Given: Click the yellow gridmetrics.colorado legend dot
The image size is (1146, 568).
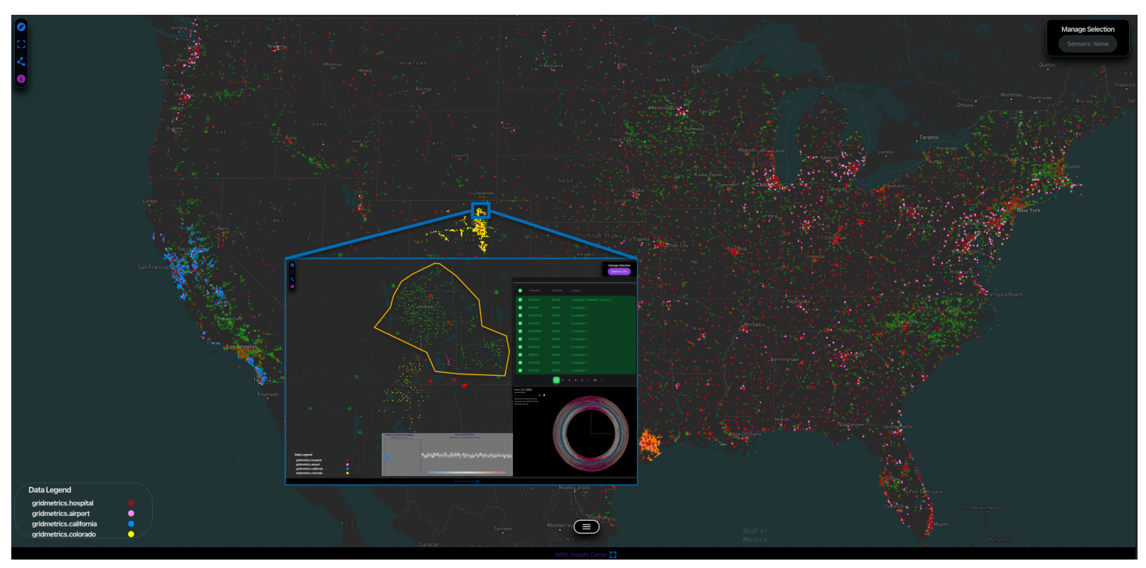Looking at the screenshot, I should (x=131, y=534).
